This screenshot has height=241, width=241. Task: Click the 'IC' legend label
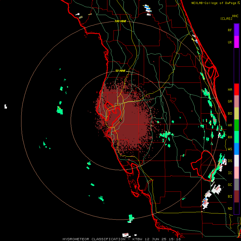(230, 173)
